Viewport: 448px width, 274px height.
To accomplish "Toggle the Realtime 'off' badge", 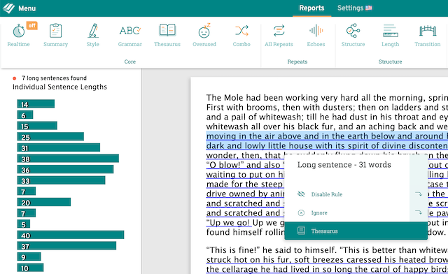I will point(31,25).
